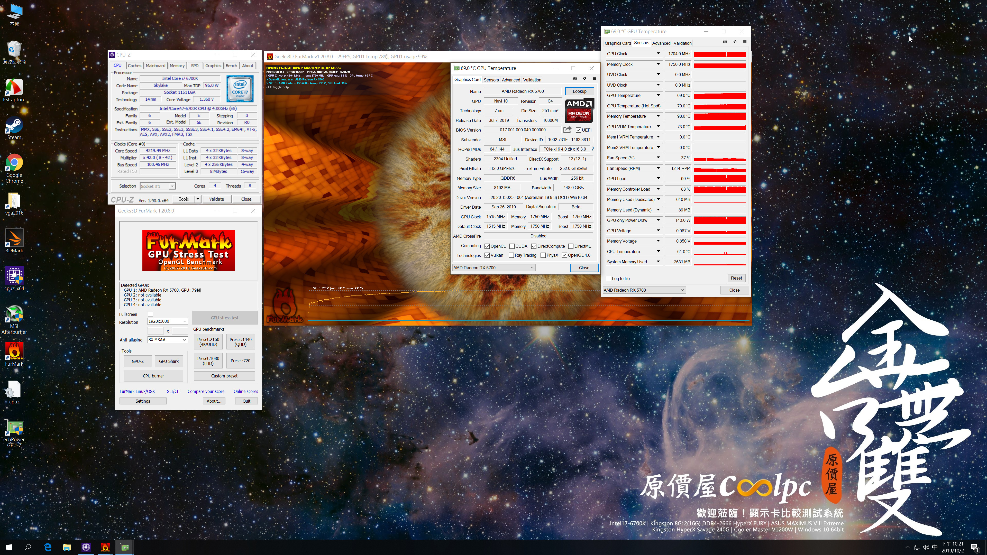Image resolution: width=987 pixels, height=555 pixels.
Task: Click the refresh icon in GPU-Z Sensors window
Action: coord(735,42)
